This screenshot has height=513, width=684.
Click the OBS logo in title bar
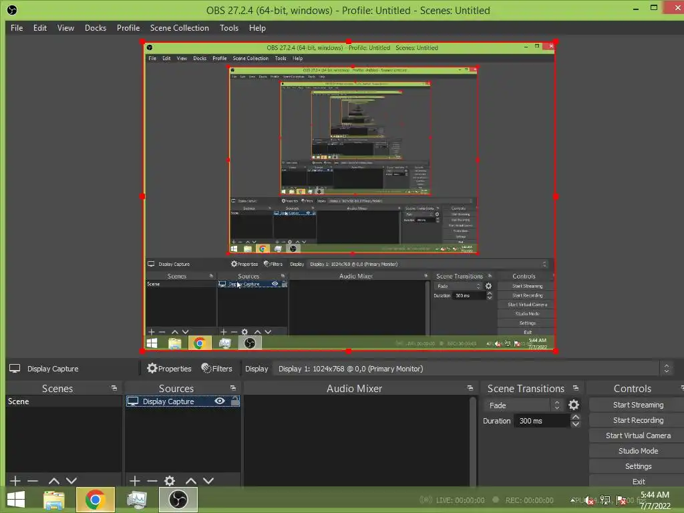tap(12, 10)
